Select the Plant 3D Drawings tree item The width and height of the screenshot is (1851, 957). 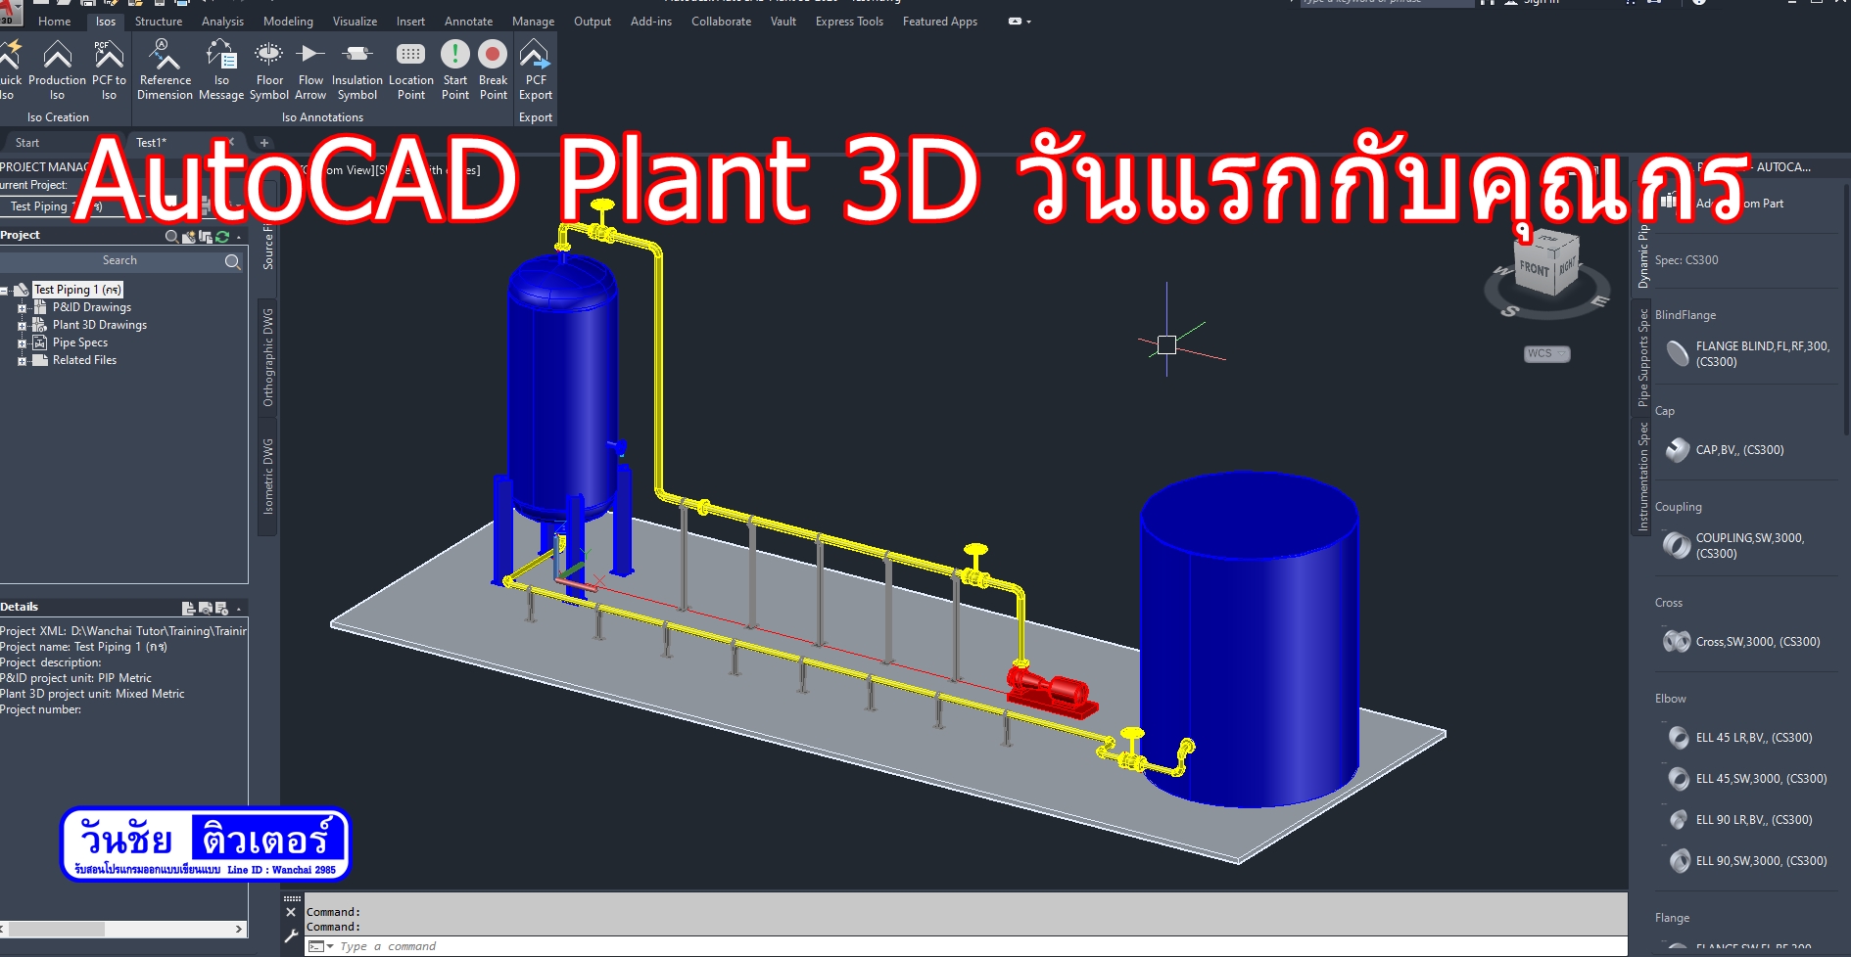(x=99, y=325)
